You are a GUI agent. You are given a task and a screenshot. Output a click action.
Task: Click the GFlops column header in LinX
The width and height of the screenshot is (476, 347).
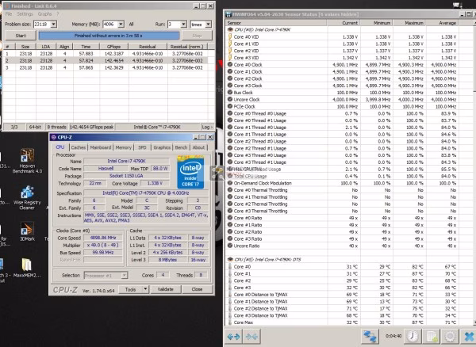113,47
